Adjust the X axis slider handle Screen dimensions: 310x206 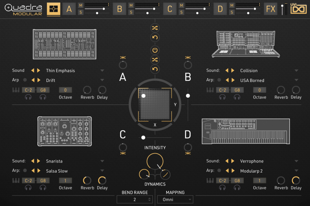pos(143,138)
